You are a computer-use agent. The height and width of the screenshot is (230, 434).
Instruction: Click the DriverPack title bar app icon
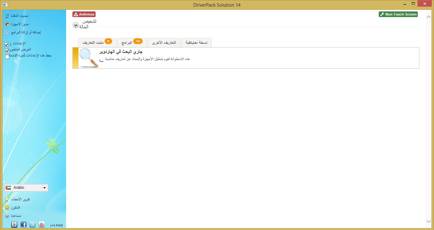coord(5,5)
